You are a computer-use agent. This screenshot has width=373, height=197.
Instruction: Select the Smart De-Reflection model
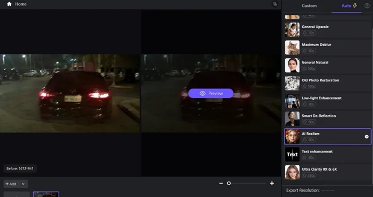[x=328, y=119]
